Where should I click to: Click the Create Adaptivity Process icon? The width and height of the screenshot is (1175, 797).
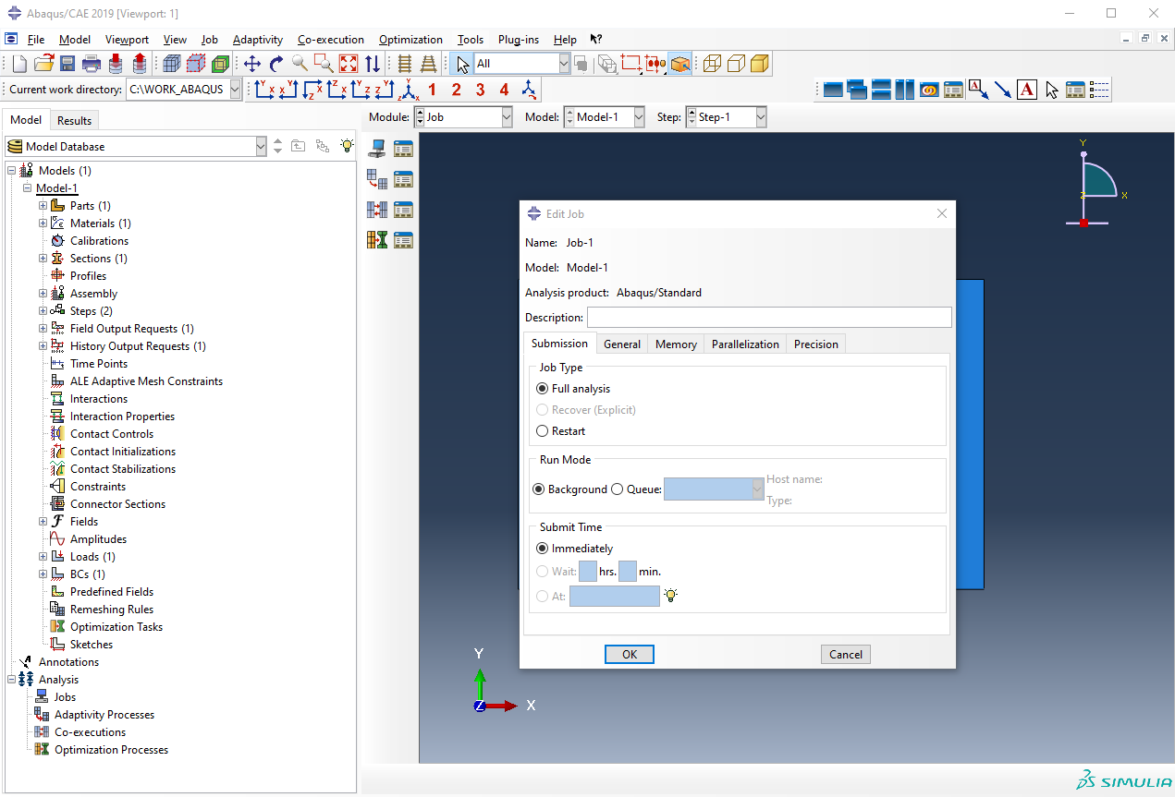[x=377, y=179]
